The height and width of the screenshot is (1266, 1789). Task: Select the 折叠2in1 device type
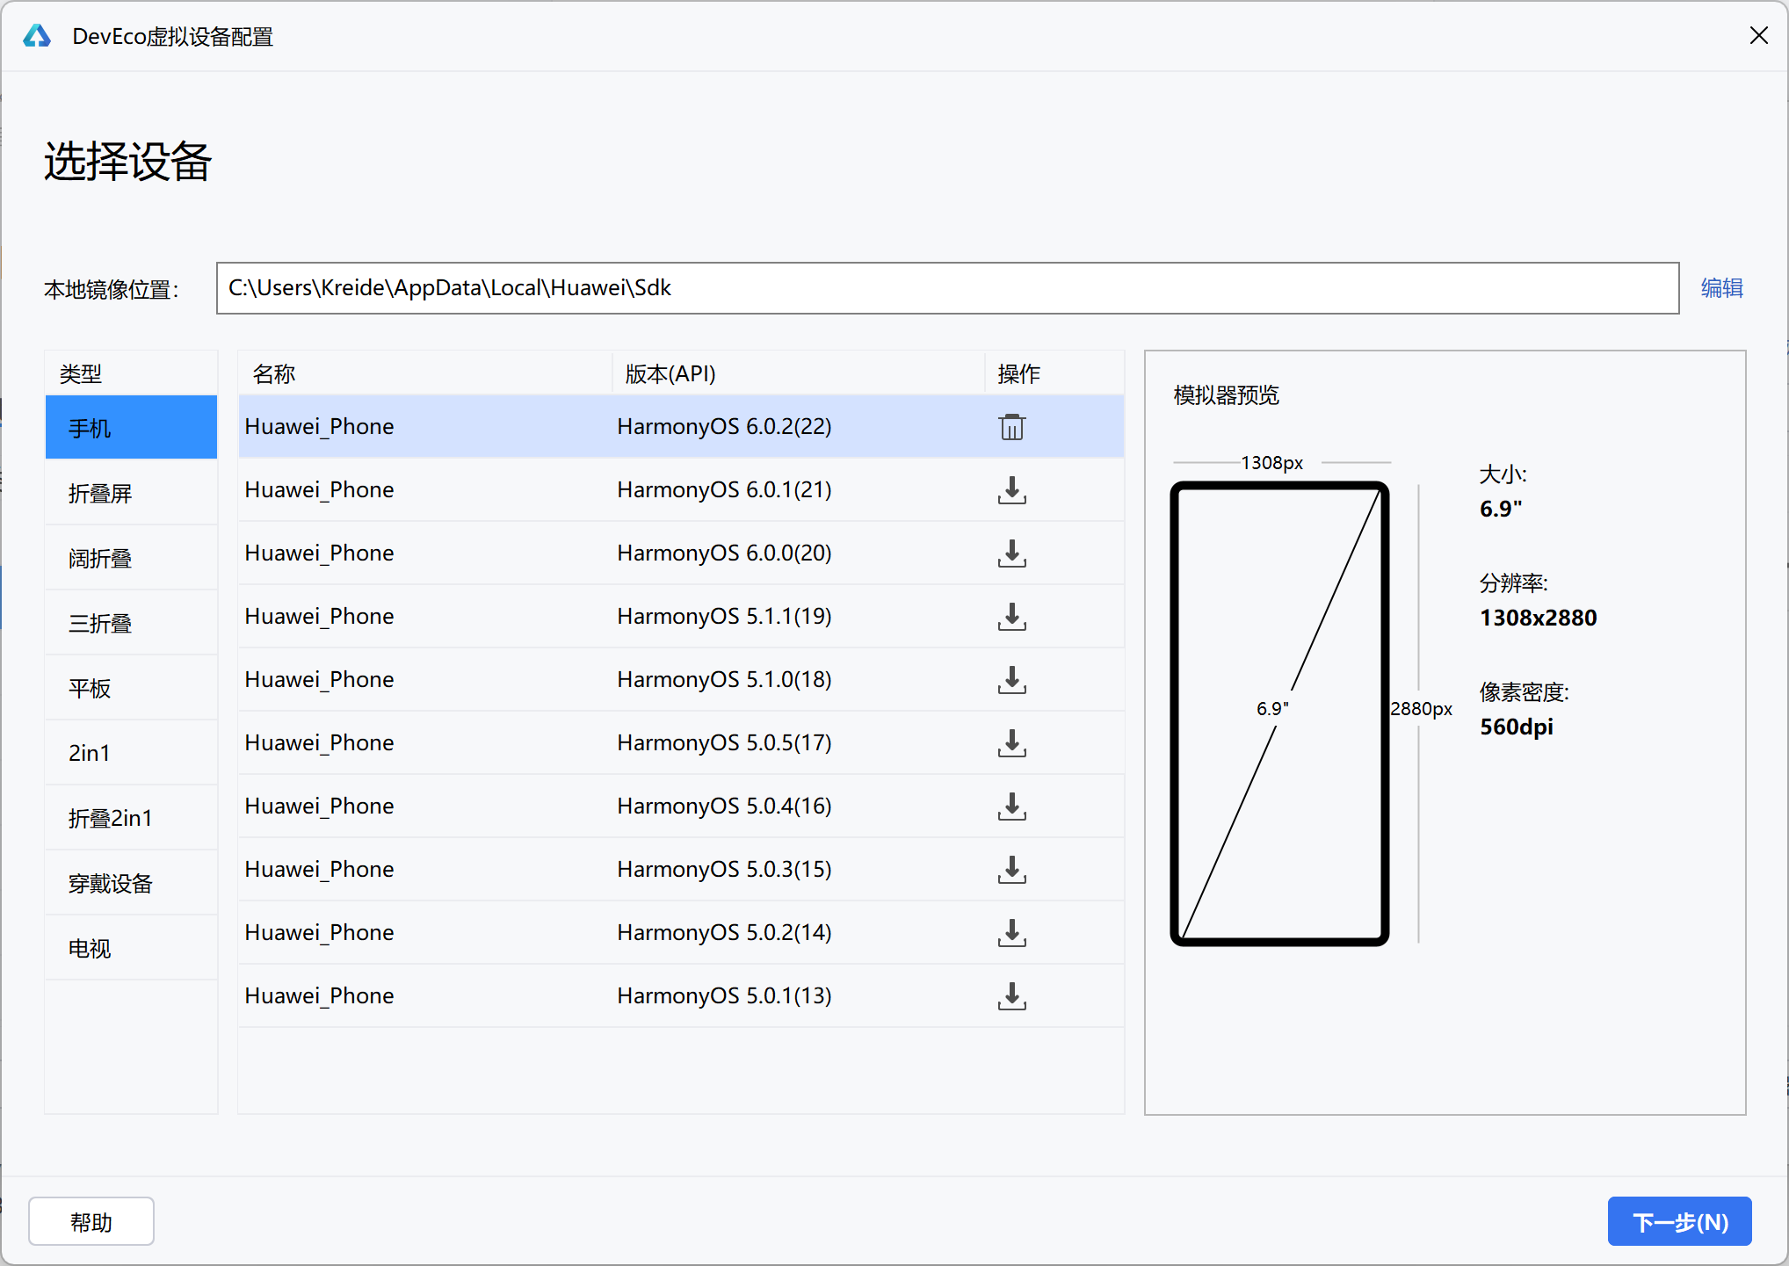[x=131, y=818]
